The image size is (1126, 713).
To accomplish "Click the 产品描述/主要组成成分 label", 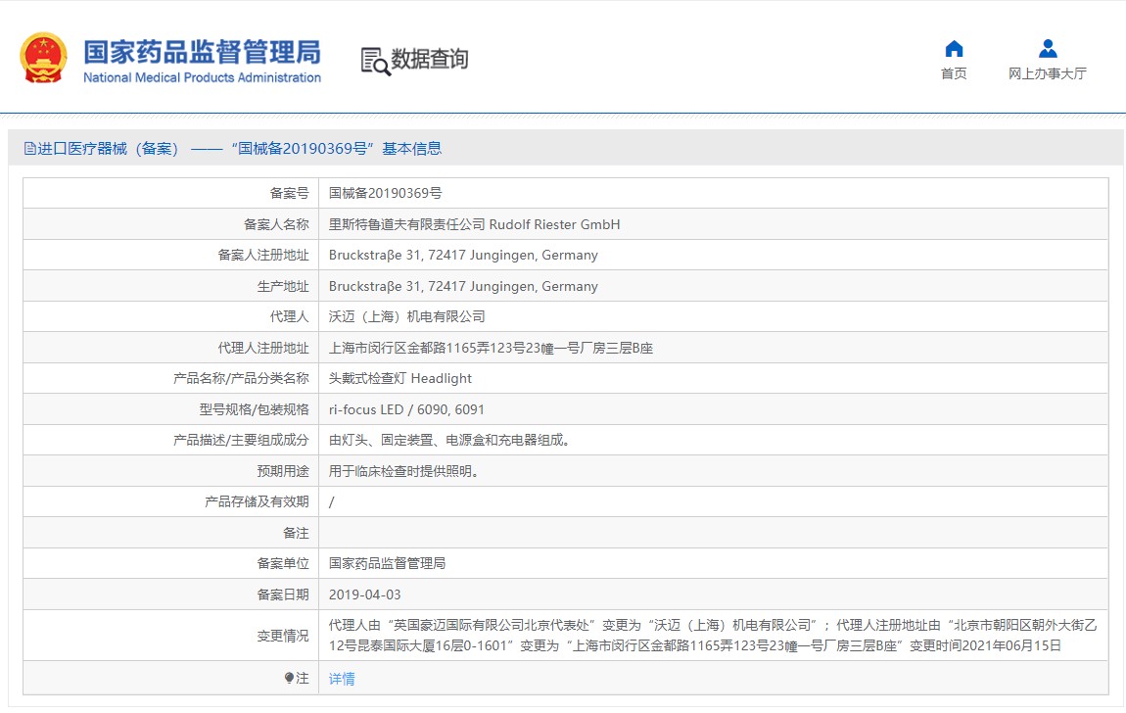I will point(241,440).
